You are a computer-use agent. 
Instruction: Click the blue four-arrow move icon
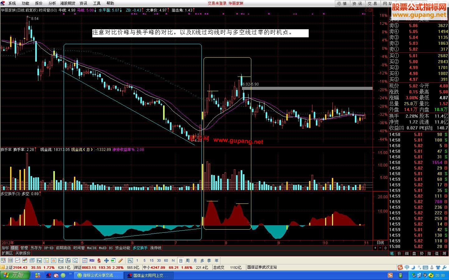click(x=106, y=260)
